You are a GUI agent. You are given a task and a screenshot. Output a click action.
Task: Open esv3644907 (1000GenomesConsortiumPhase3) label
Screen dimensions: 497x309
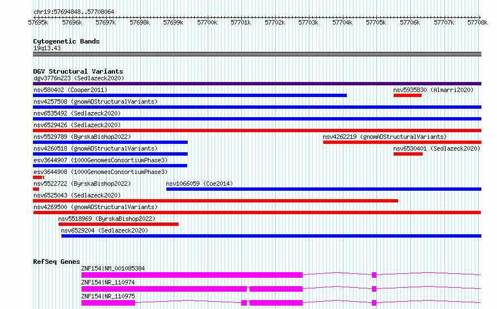pyautogui.click(x=101, y=160)
